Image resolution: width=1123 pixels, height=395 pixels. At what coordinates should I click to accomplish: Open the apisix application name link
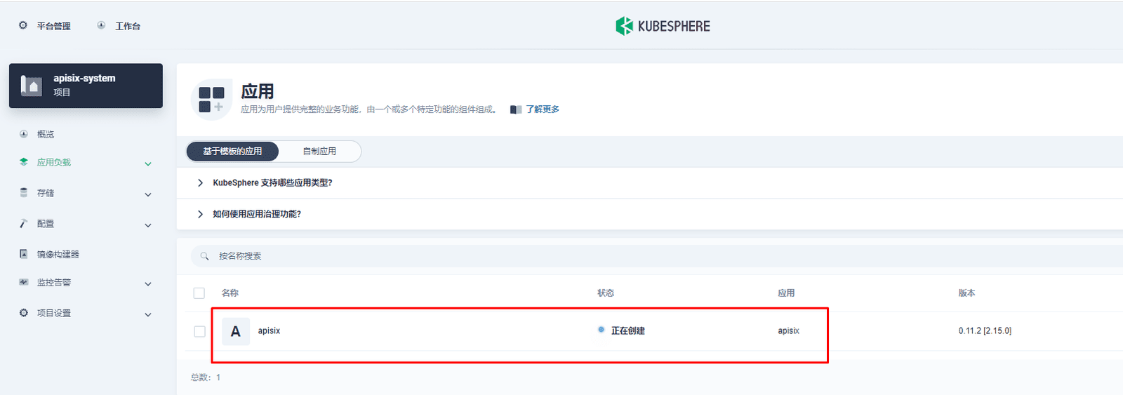click(x=269, y=330)
